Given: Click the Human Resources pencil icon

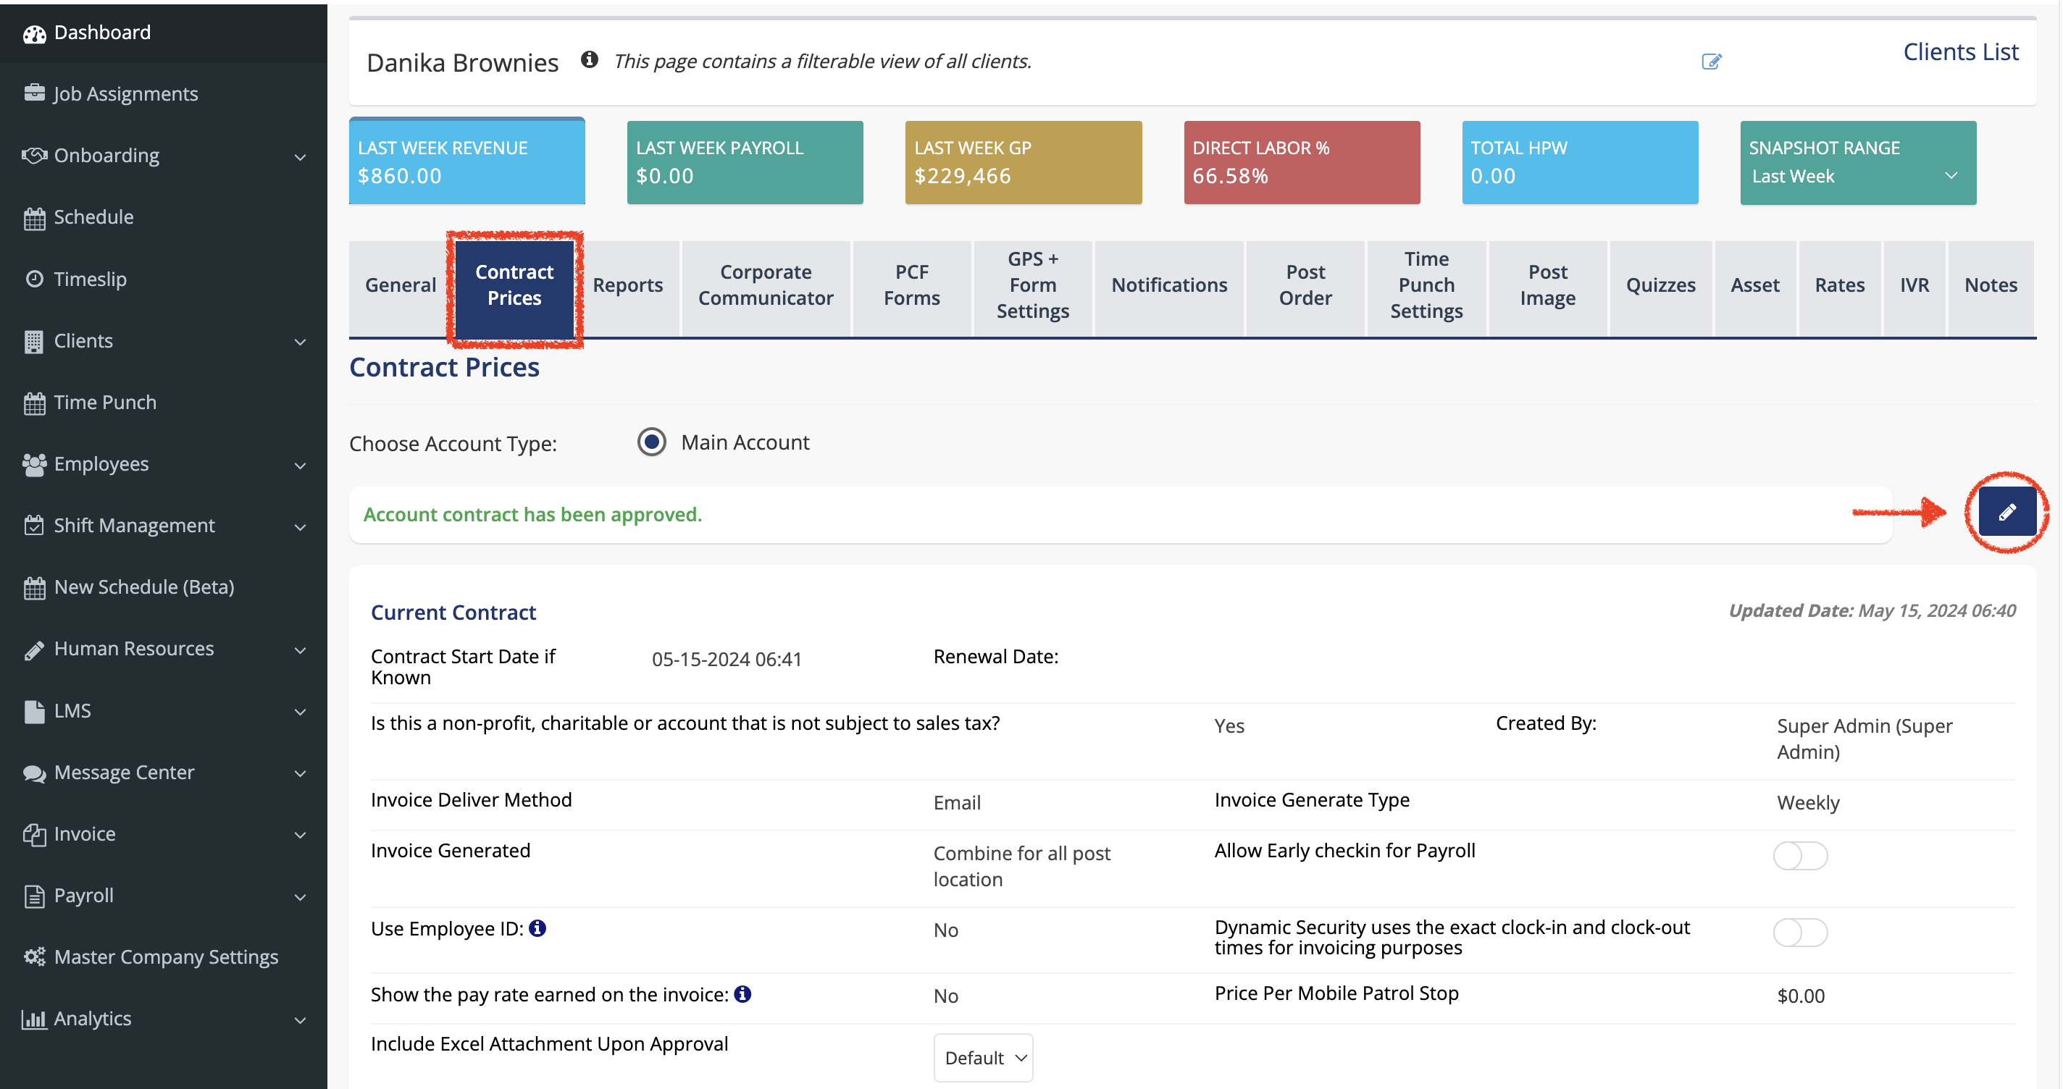Looking at the screenshot, I should [x=33, y=650].
